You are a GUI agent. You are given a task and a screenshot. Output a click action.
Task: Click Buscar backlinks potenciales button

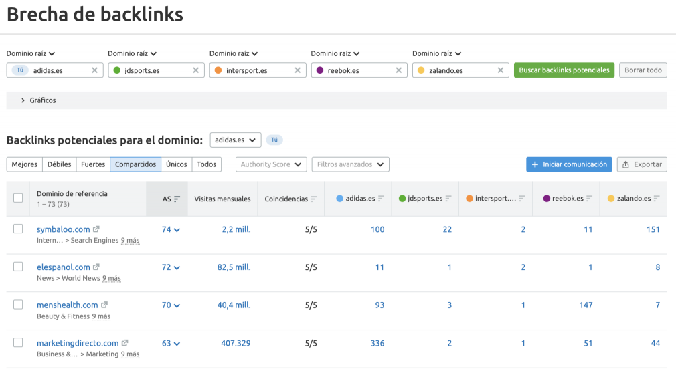pos(564,70)
